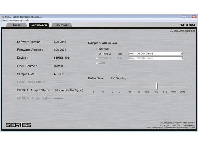Click the Sample Rate value 44.1kHz
This screenshot has height=146, width=198.
pos(59,74)
